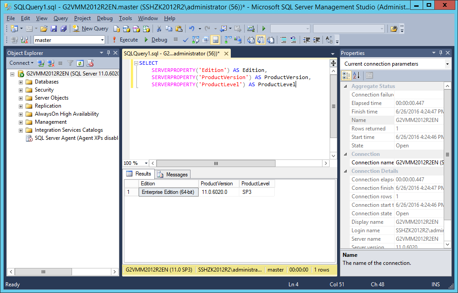Filter objects in Object Explorer
This screenshot has width=458, height=293.
tap(70, 63)
